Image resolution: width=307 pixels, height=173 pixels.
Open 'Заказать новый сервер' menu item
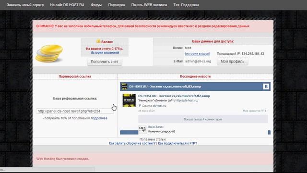[x=25, y=5]
